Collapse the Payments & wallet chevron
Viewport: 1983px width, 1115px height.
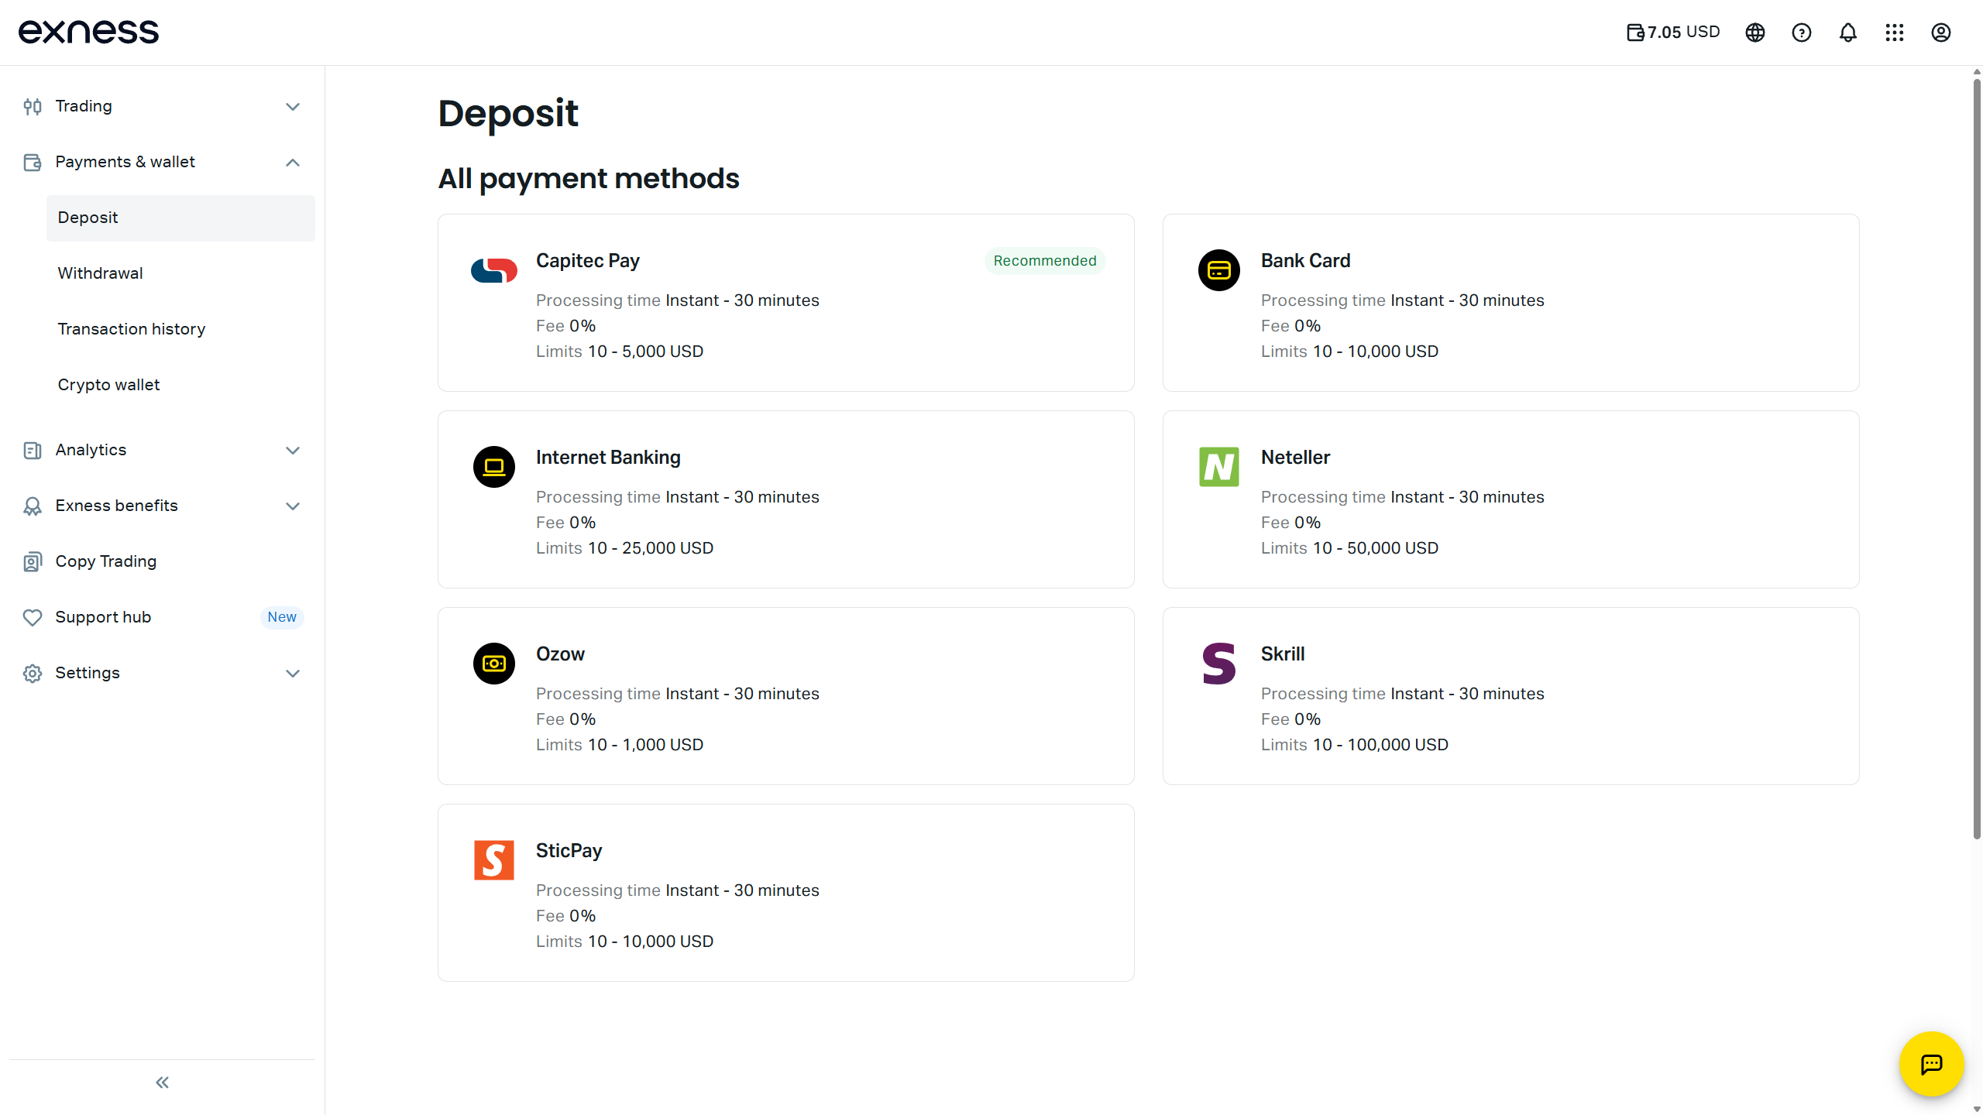pyautogui.click(x=293, y=163)
